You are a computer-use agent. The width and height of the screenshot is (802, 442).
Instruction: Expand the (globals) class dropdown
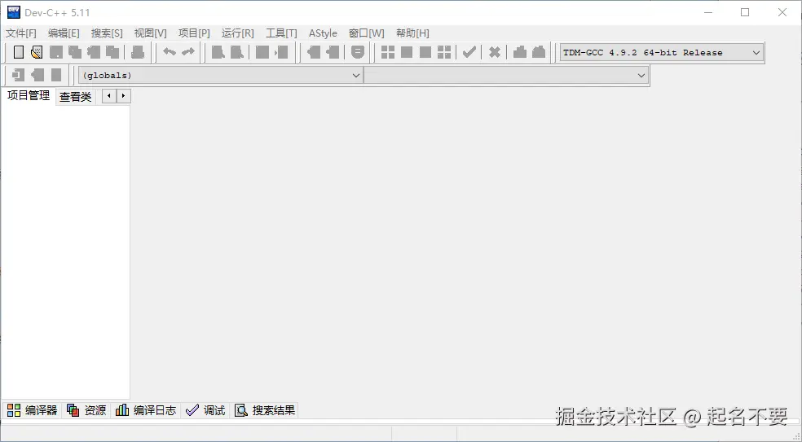220,75
